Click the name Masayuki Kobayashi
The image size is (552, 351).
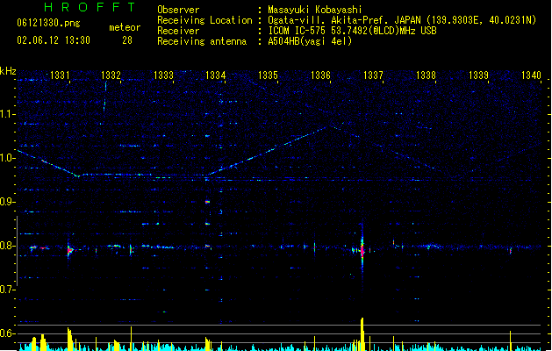[315, 10]
